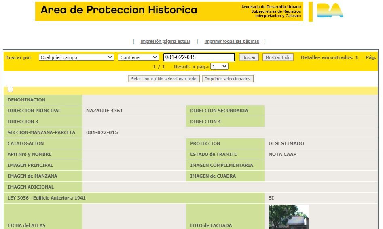The image size is (383, 229).
Task: Click 'Detalles encontrados: 1' text
Action: tap(329, 57)
